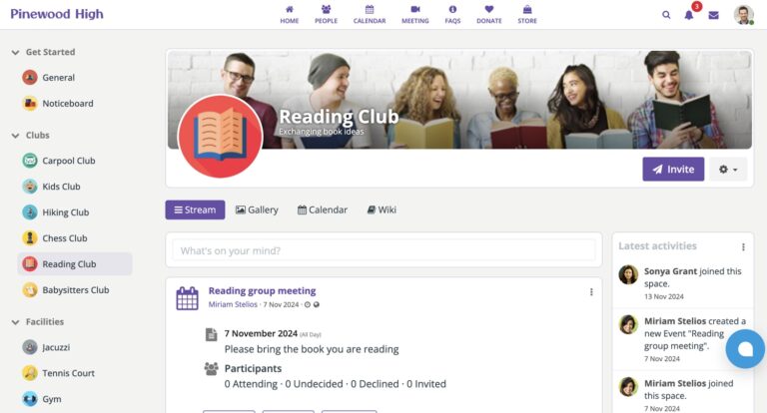This screenshot has width=767, height=413.
Task: Collapse the Clubs sidebar section
Action: tap(15, 136)
